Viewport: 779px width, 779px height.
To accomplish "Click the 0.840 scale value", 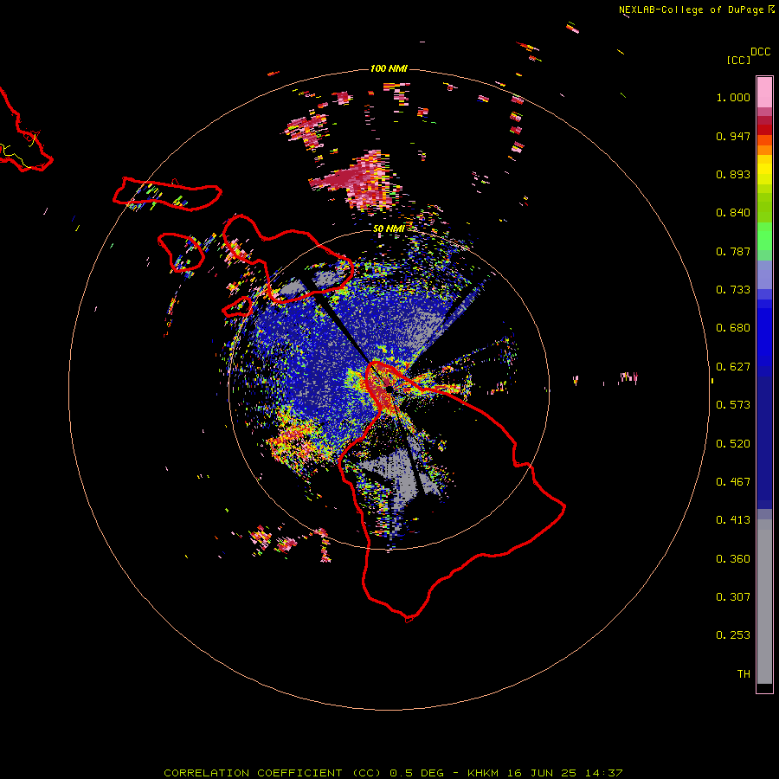I will (x=733, y=213).
